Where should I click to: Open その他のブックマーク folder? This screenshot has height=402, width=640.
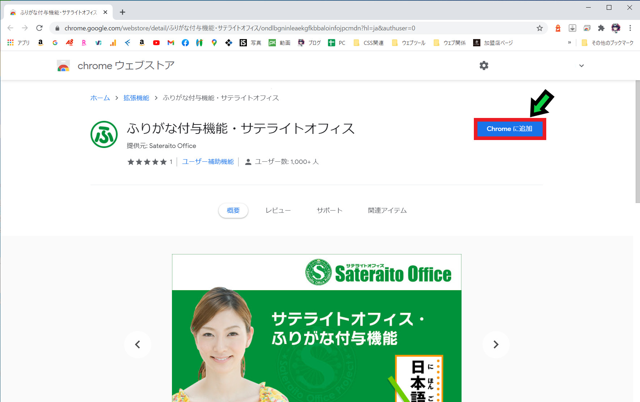607,43
